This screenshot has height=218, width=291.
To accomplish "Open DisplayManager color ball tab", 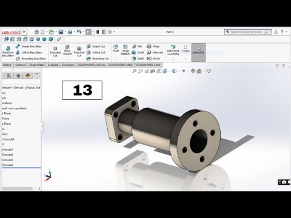I will (x=28, y=76).
